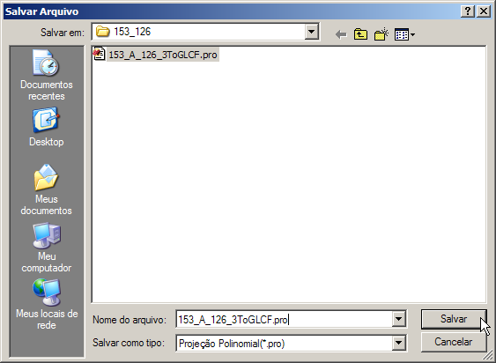Go back with the left arrow icon

341,34
